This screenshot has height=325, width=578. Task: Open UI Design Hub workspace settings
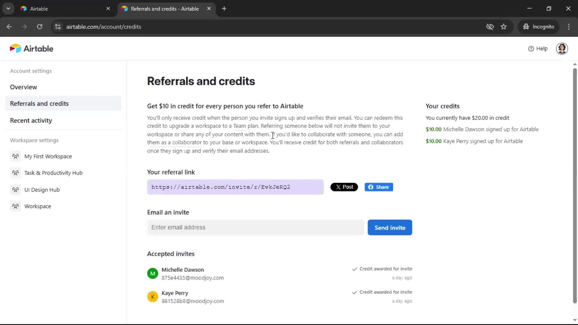[x=42, y=190]
